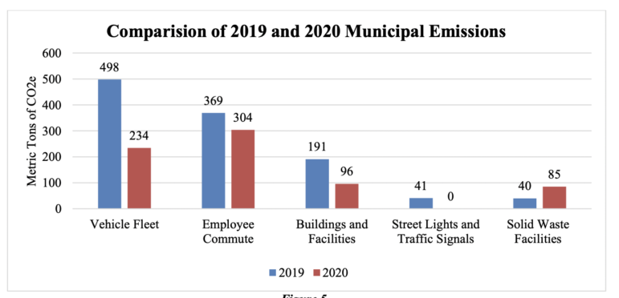Select the 2020 Vehicle Fleet bar
619x298 pixels.
click(139, 178)
